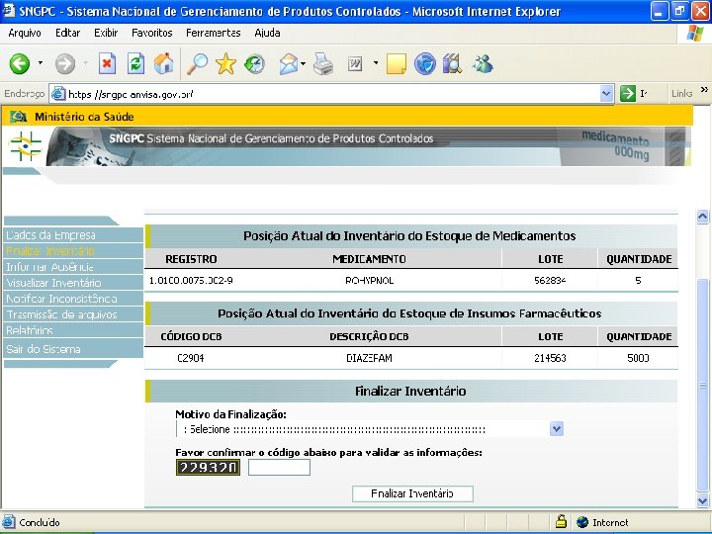Stop page loading with red X icon
Screen dimensions: 712x534
(107, 63)
